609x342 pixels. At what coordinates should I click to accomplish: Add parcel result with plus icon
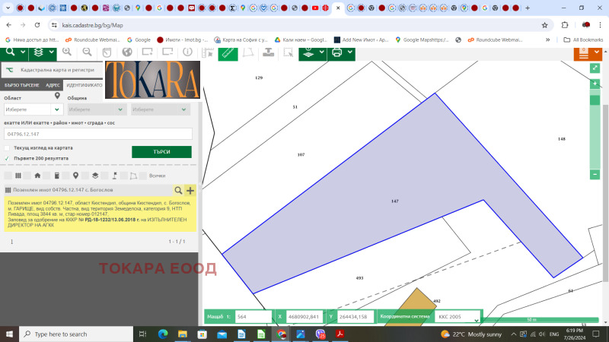pos(190,191)
